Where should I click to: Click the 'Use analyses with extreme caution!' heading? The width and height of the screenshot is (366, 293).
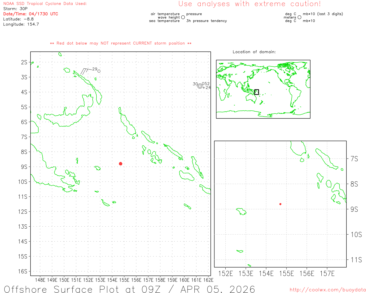[249, 4]
